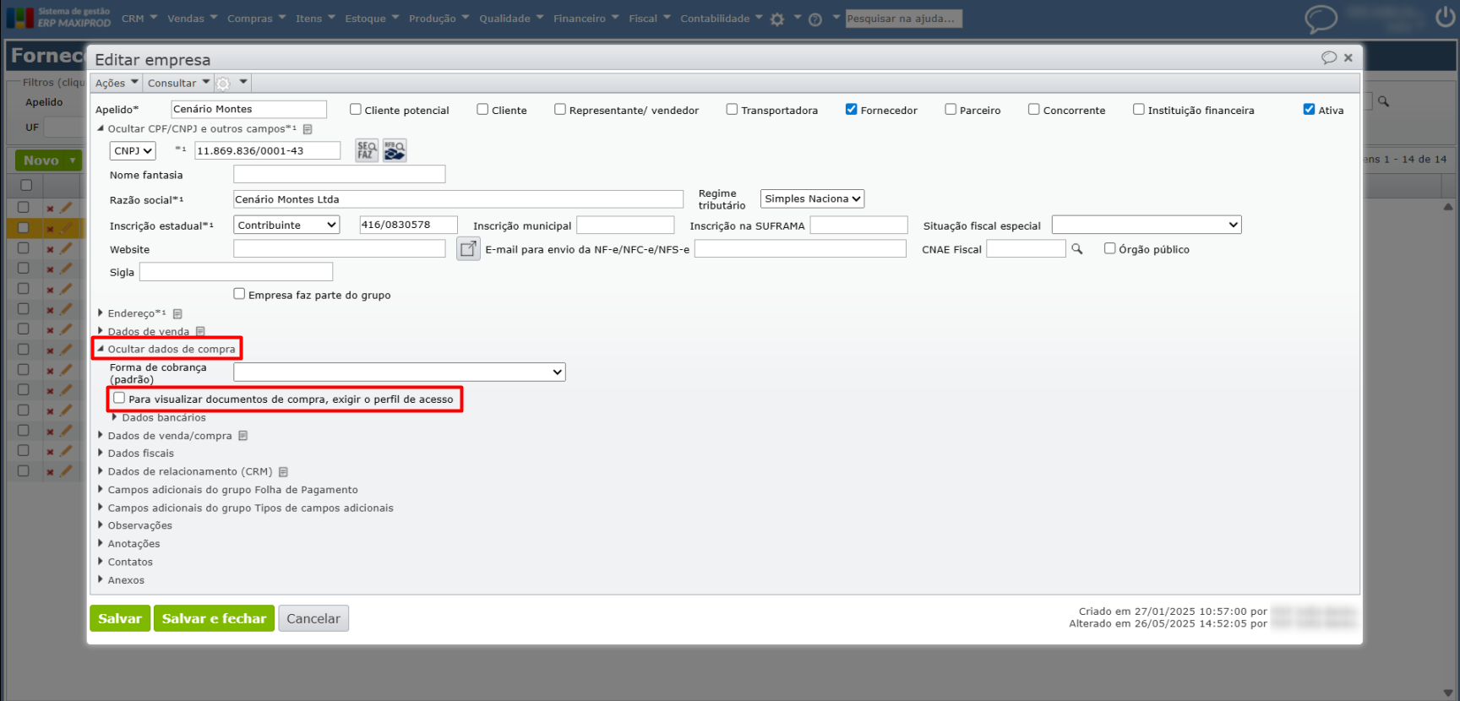1460x701 pixels.
Task: Tick the Concorrente checkbox
Action: pos(1034,110)
